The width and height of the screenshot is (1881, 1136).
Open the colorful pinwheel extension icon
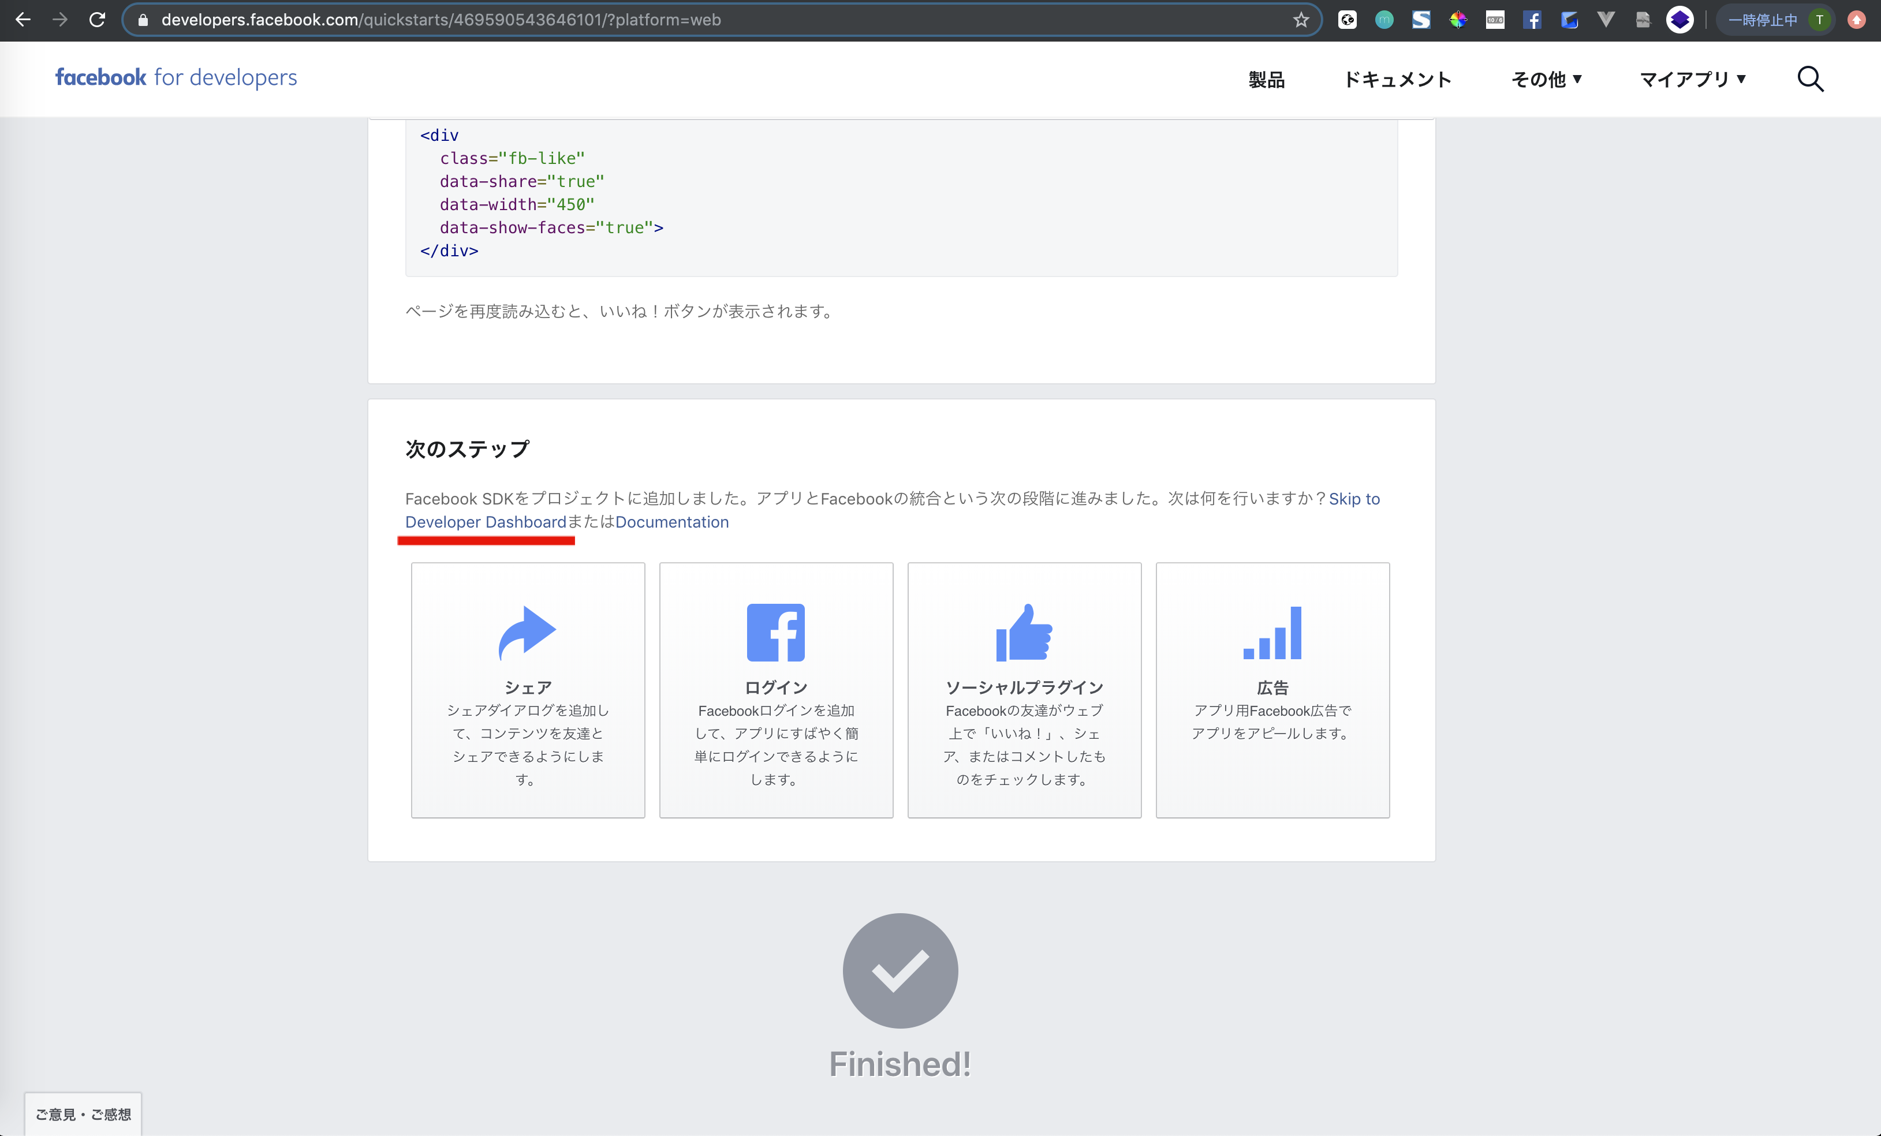(x=1458, y=20)
